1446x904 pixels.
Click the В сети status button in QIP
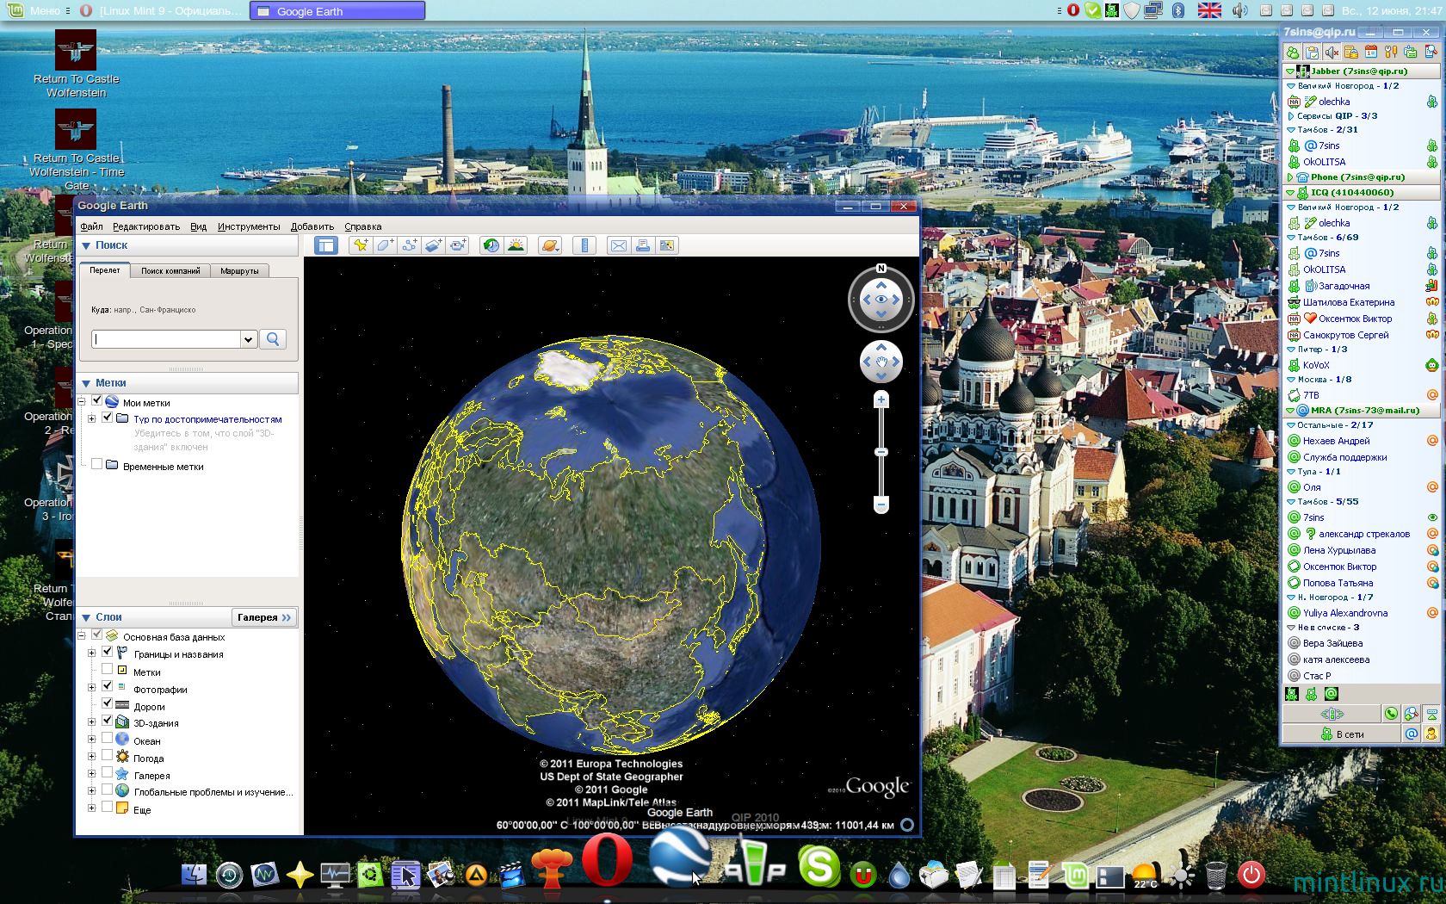click(1341, 734)
